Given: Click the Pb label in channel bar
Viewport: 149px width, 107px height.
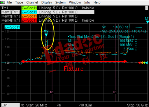Looking at the screenshot, I should point(59,105).
